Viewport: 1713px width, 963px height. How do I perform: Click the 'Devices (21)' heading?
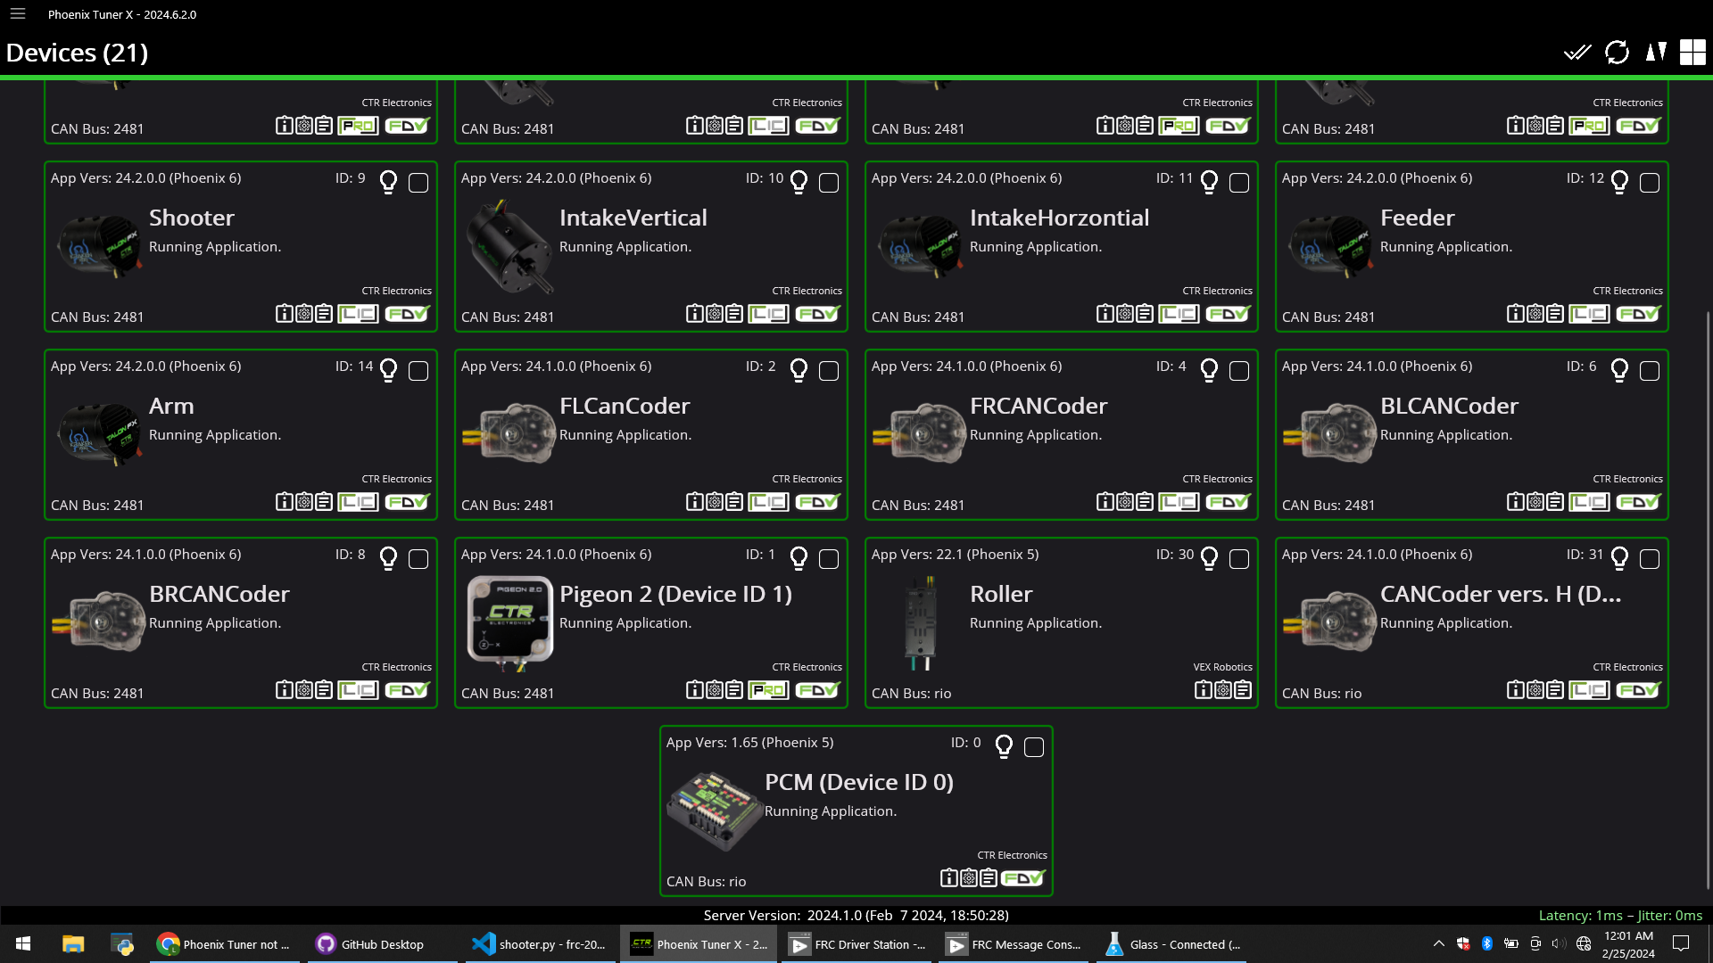(x=77, y=53)
